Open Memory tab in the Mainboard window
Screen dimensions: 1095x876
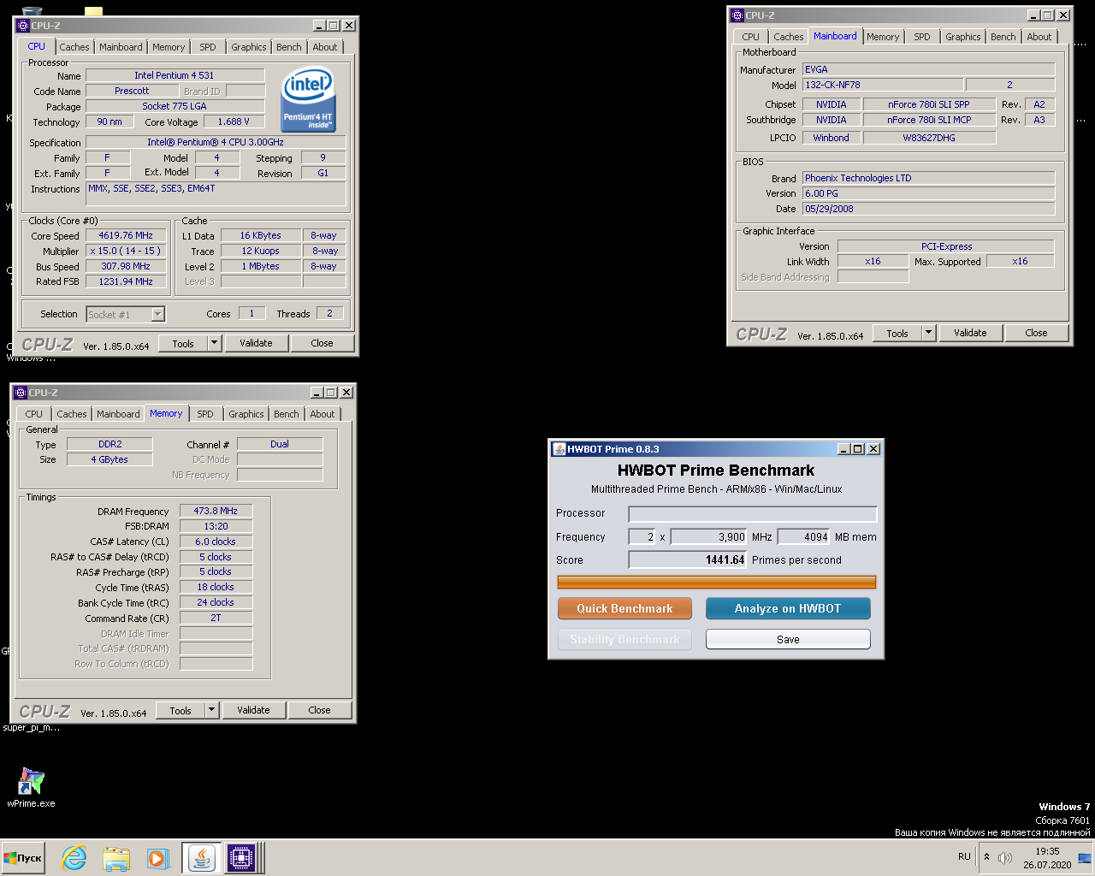tap(883, 37)
